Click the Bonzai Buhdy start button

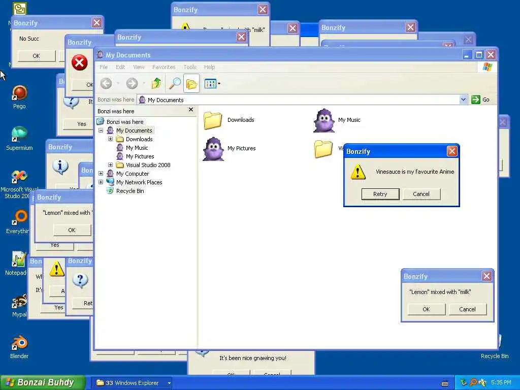coord(43,382)
